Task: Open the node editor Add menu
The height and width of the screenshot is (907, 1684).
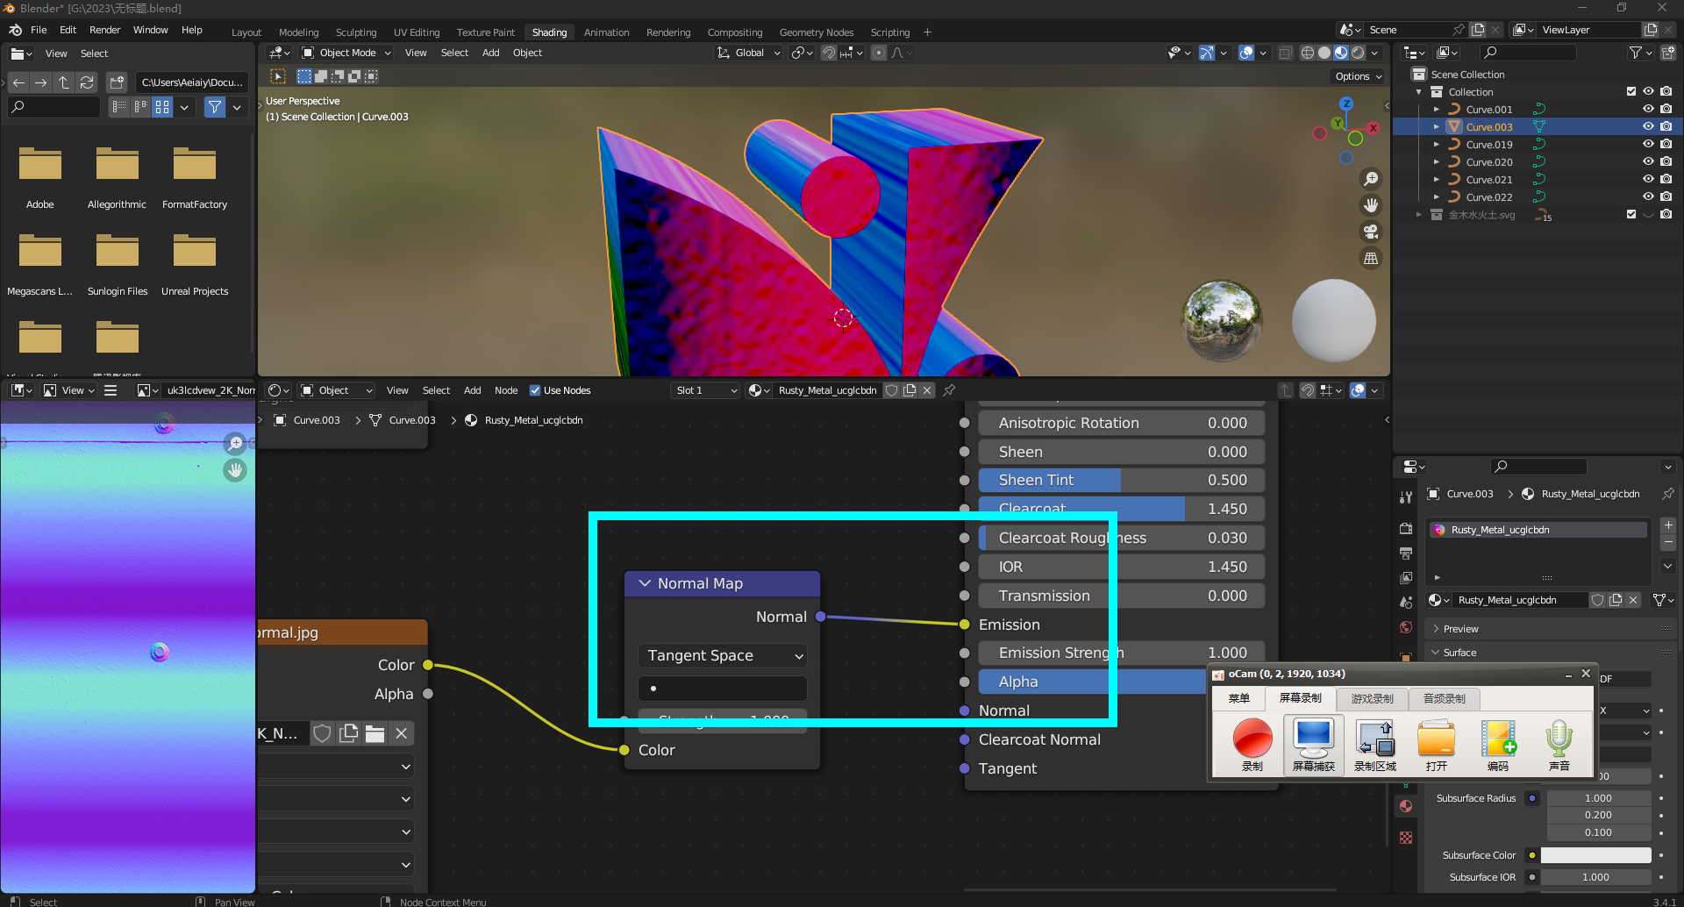Action: click(472, 390)
